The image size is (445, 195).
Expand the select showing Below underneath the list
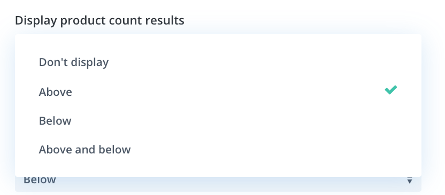point(218,184)
